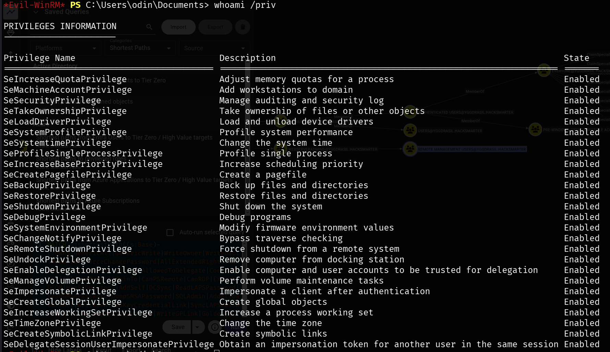
Task: Click the magnifier search icon in BloodHound
Action: click(149, 27)
